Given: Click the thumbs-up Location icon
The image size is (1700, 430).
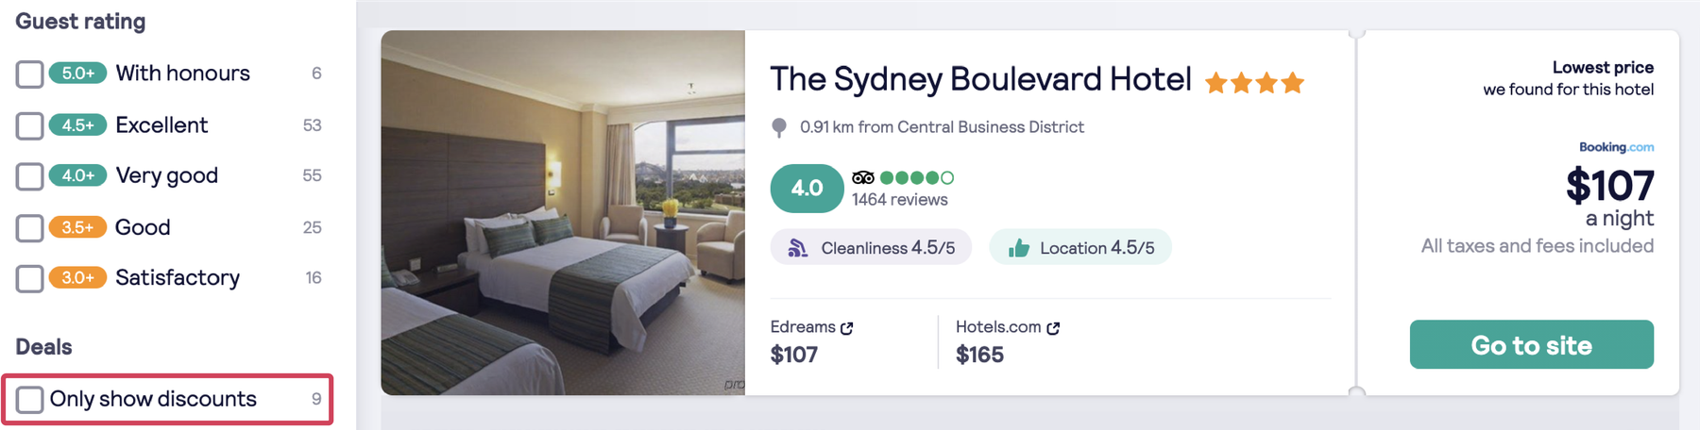Looking at the screenshot, I should tap(1018, 248).
